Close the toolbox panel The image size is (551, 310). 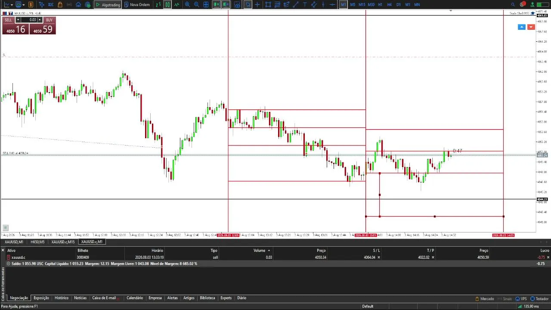coord(3,250)
